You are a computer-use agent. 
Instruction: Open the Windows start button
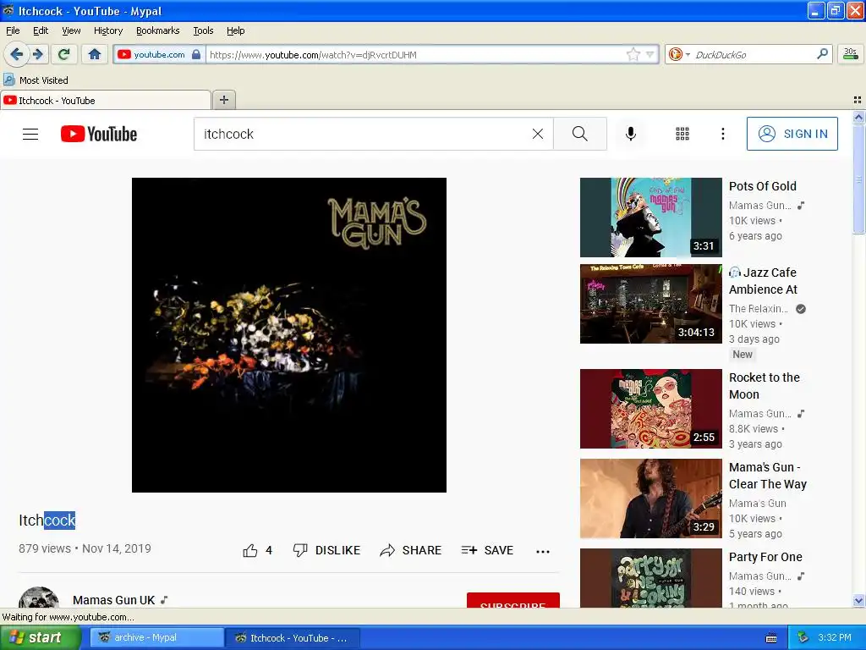tap(41, 637)
